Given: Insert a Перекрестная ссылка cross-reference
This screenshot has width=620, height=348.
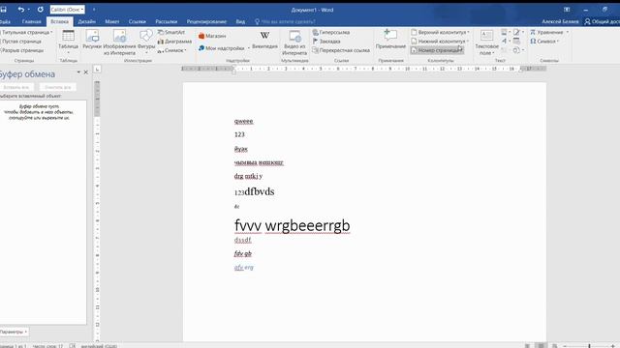Looking at the screenshot, I should point(341,50).
